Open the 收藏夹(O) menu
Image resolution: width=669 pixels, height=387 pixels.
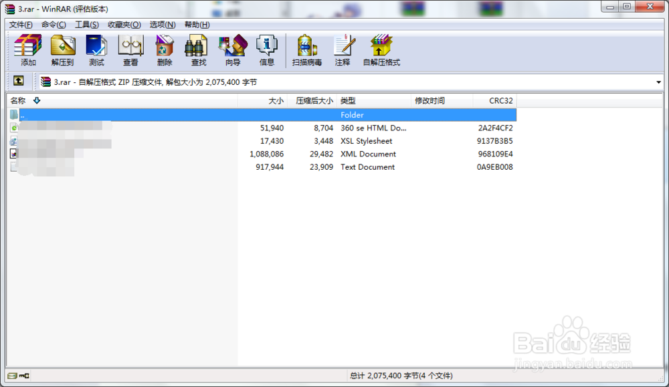(124, 25)
